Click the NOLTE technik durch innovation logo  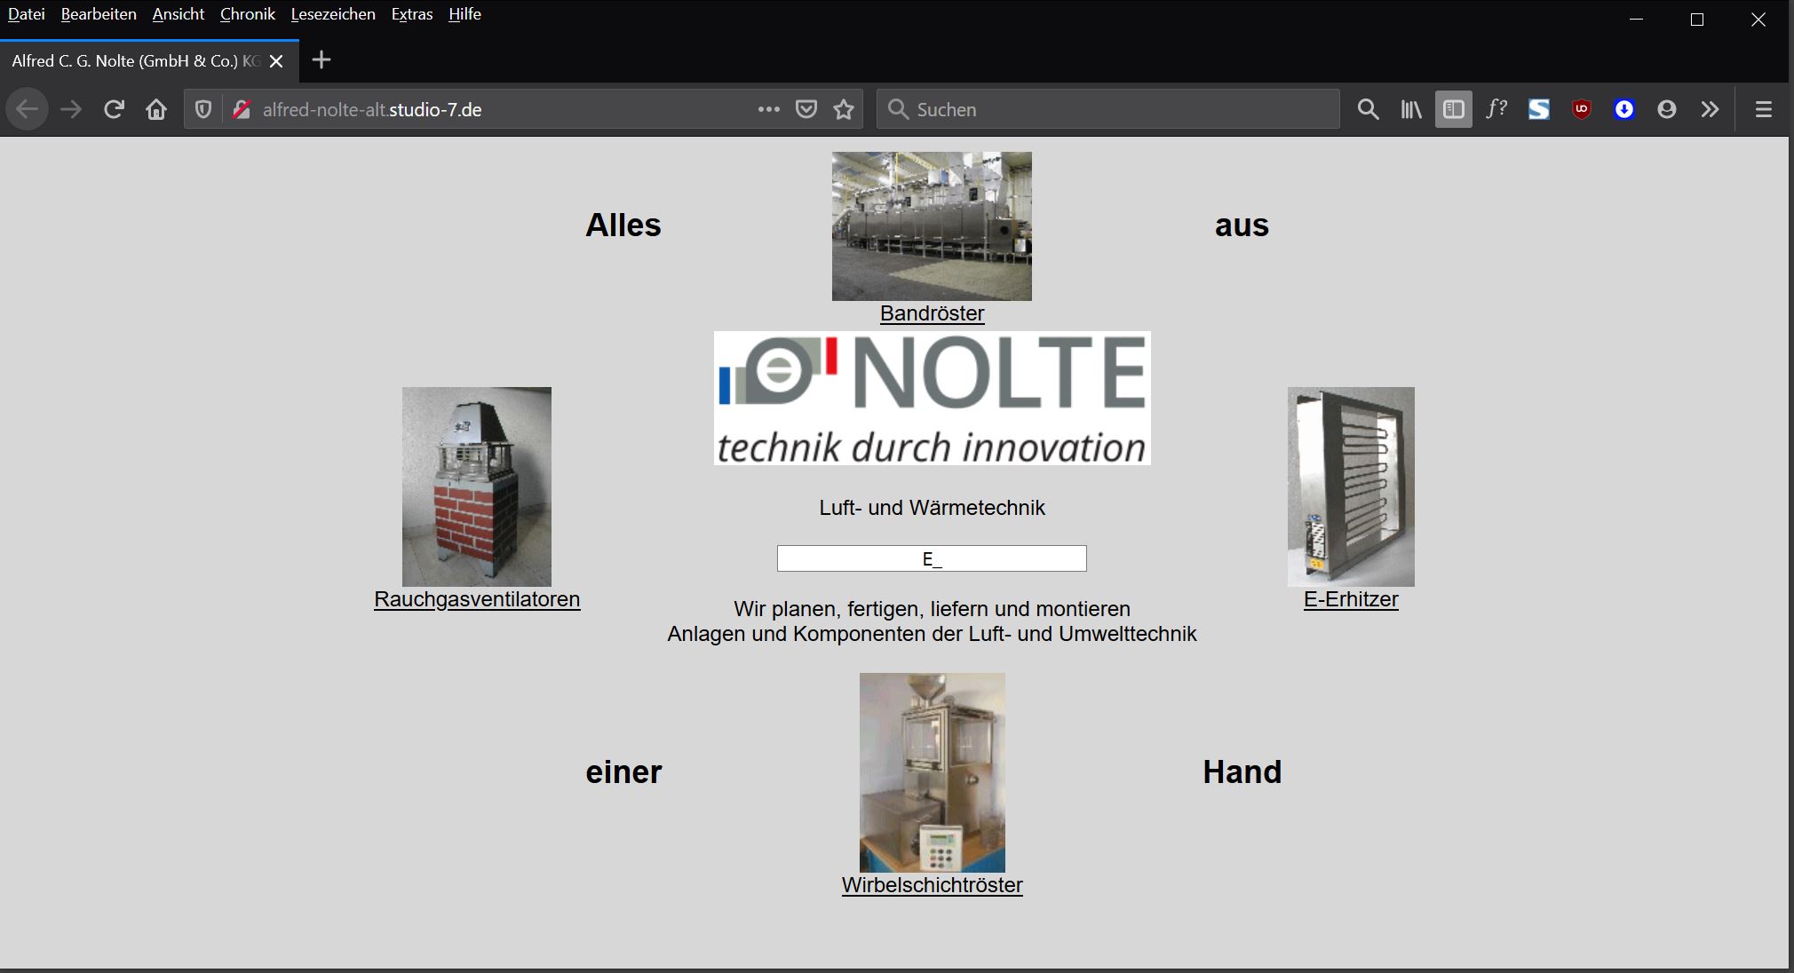click(x=932, y=399)
